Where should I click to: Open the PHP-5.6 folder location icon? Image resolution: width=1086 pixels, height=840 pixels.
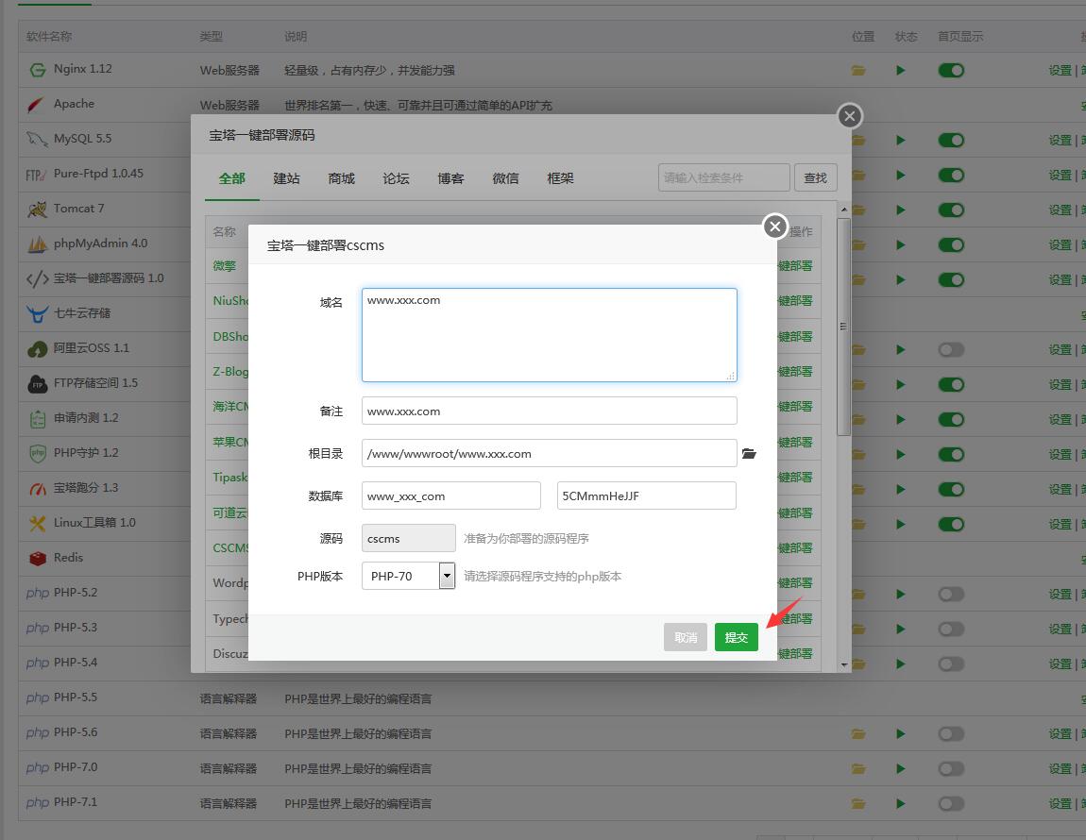tap(858, 733)
